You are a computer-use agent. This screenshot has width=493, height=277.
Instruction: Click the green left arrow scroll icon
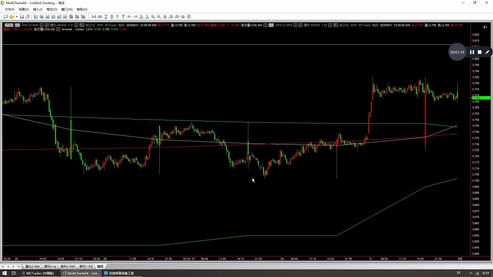pyautogui.click(x=129, y=17)
